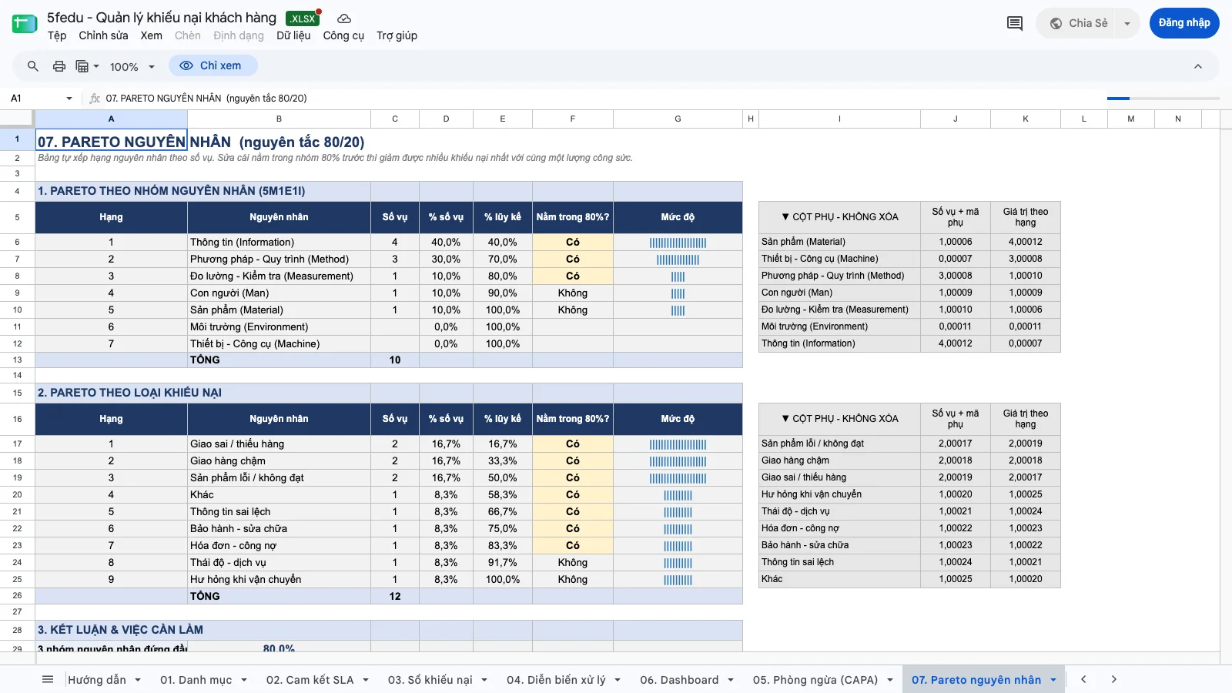Click the .XLSX file format badge
Image resolution: width=1232 pixels, height=693 pixels.
303,18
